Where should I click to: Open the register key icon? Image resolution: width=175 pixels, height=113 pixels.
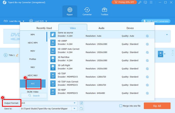click(140, 2)
